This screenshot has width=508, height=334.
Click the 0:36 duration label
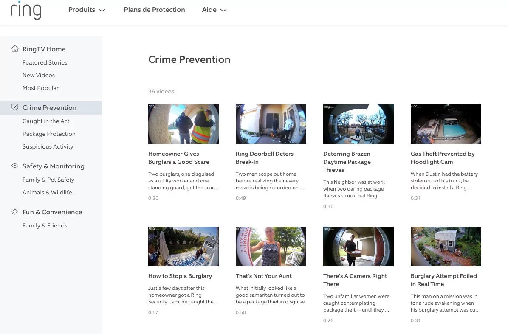pyautogui.click(x=328, y=207)
